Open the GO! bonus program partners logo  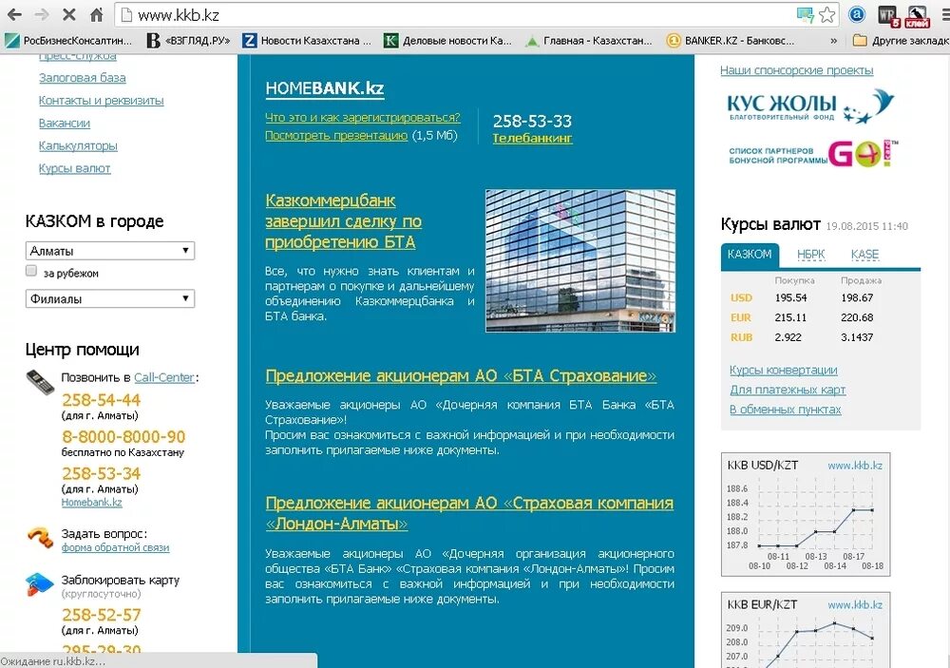click(813, 155)
